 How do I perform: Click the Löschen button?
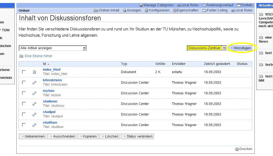(x=109, y=136)
